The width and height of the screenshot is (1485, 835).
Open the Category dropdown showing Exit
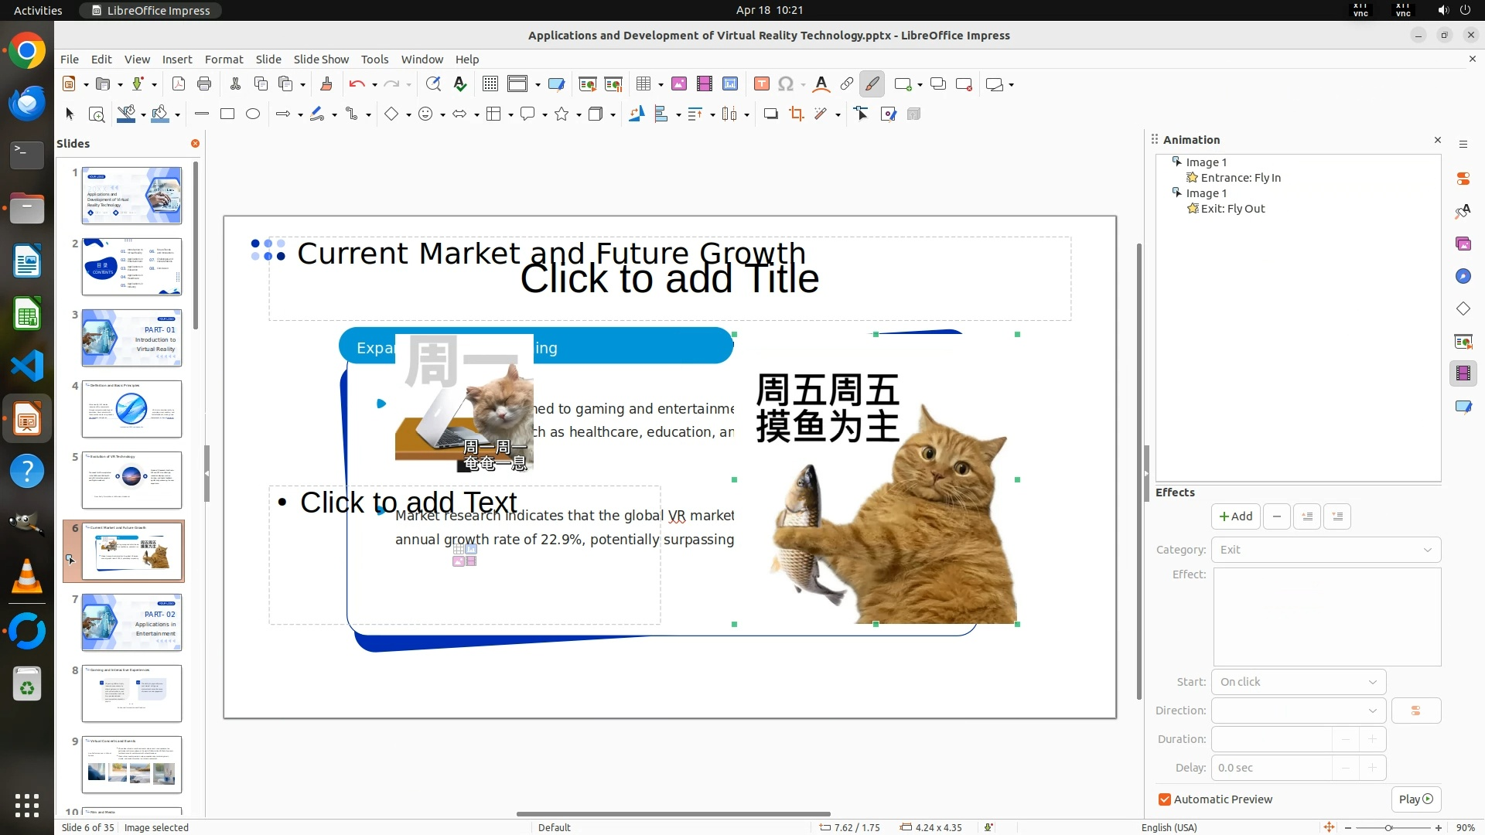[x=1326, y=550]
